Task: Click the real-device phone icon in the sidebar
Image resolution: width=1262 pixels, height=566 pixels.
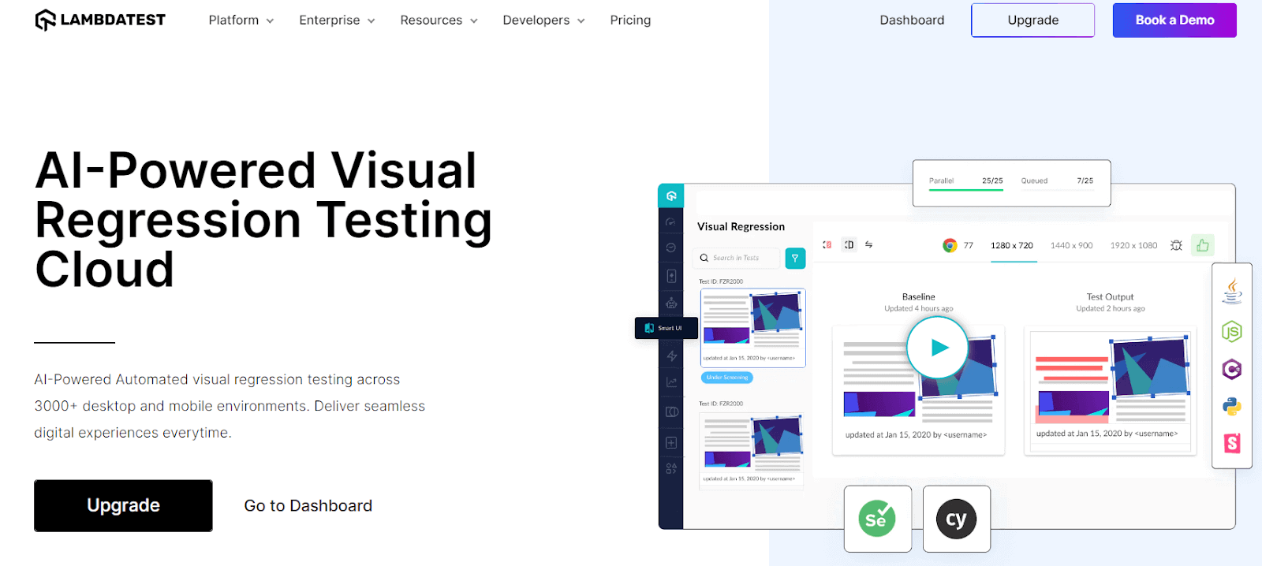Action: [x=671, y=276]
